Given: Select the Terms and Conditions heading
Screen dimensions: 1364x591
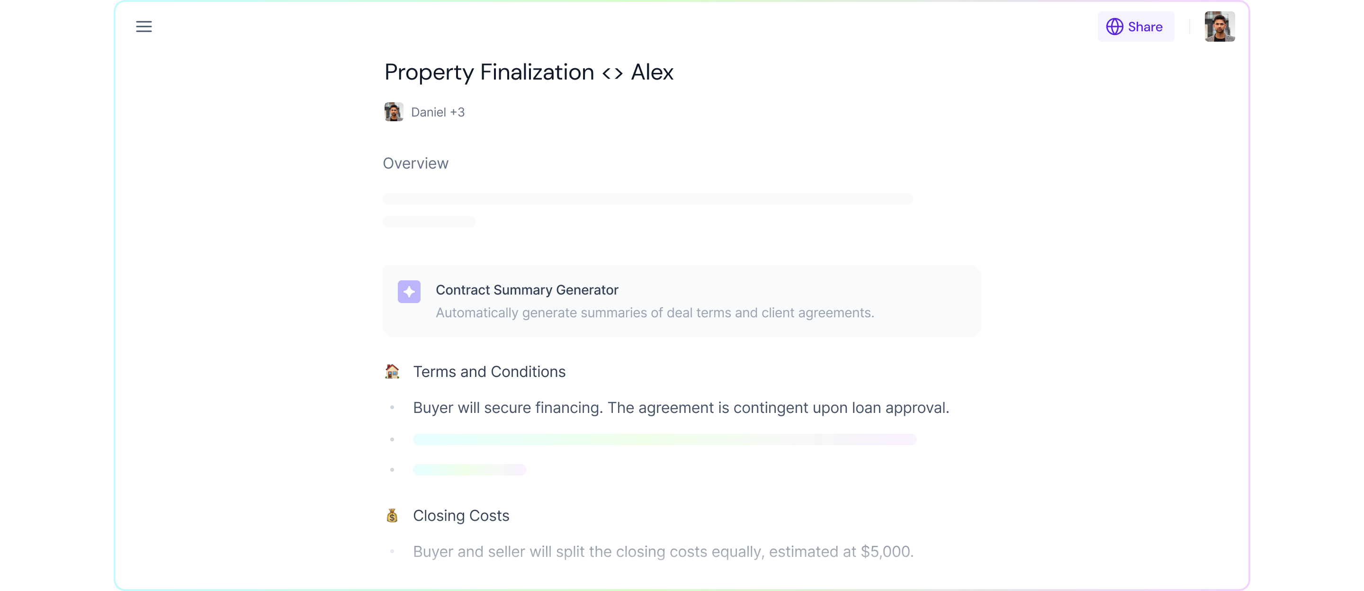Looking at the screenshot, I should tap(489, 371).
